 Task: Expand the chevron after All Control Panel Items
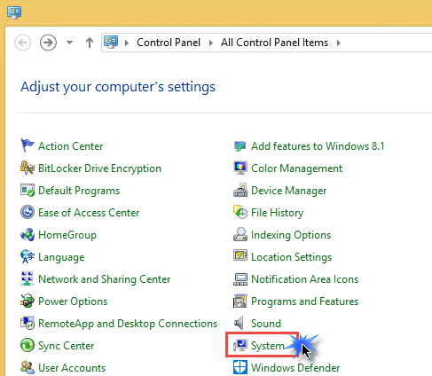(x=339, y=43)
